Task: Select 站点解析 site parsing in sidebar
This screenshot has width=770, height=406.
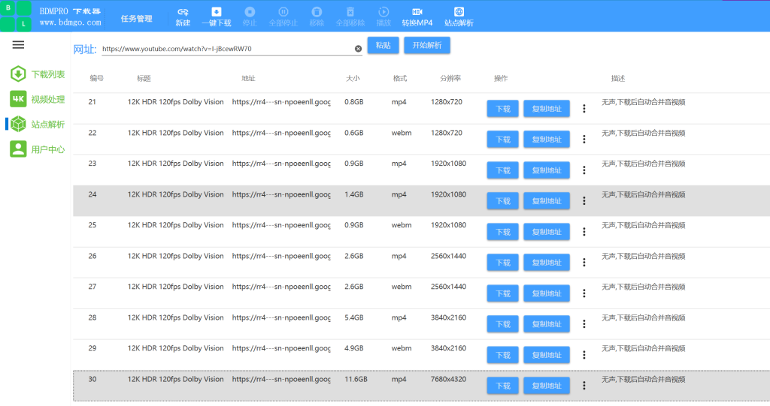Action: click(x=38, y=124)
